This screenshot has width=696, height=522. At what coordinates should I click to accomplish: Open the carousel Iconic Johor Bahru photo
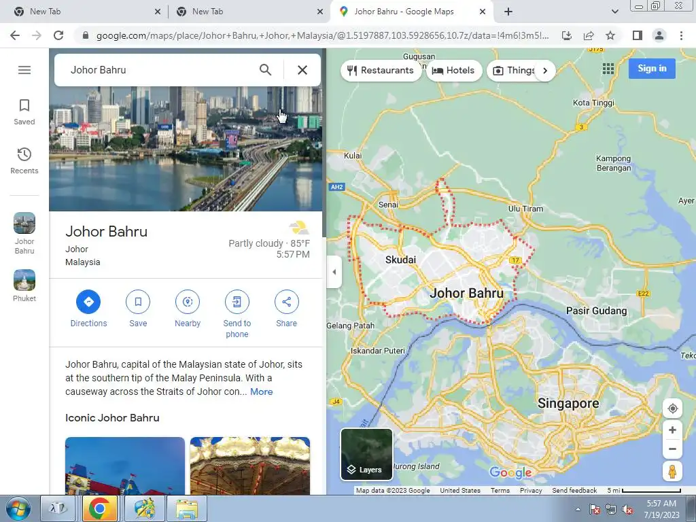250,466
